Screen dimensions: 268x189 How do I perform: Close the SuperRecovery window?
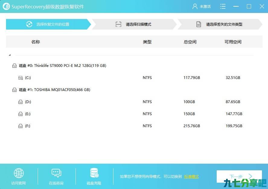click(262, 7)
